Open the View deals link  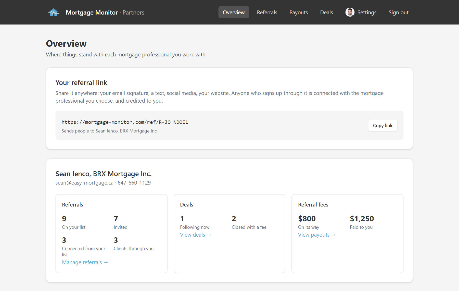pyautogui.click(x=196, y=235)
